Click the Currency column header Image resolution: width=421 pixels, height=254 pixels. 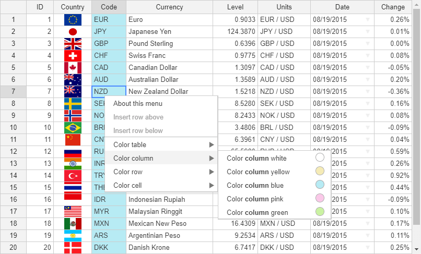point(169,7)
